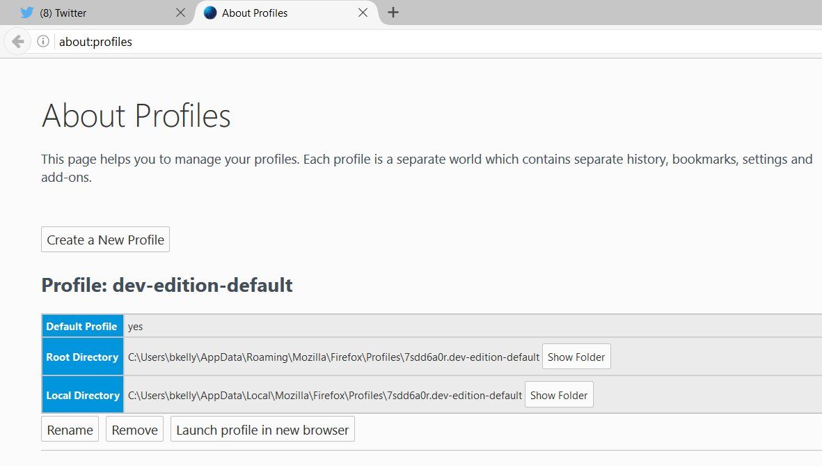Select the About Profiles tab title
Screen dimensions: 822x466
255,13
